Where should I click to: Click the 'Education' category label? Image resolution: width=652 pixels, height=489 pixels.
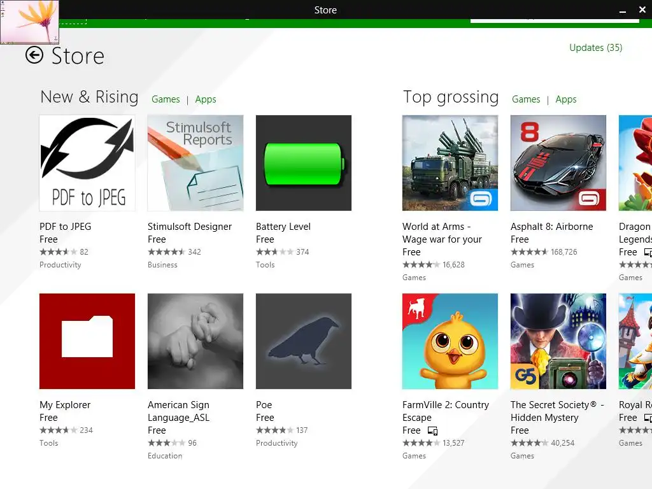pyautogui.click(x=165, y=456)
